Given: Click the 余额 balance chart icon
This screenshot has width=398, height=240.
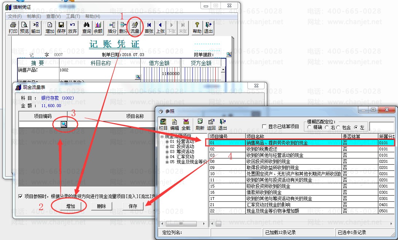Looking at the screenshot, I should coord(98,28).
